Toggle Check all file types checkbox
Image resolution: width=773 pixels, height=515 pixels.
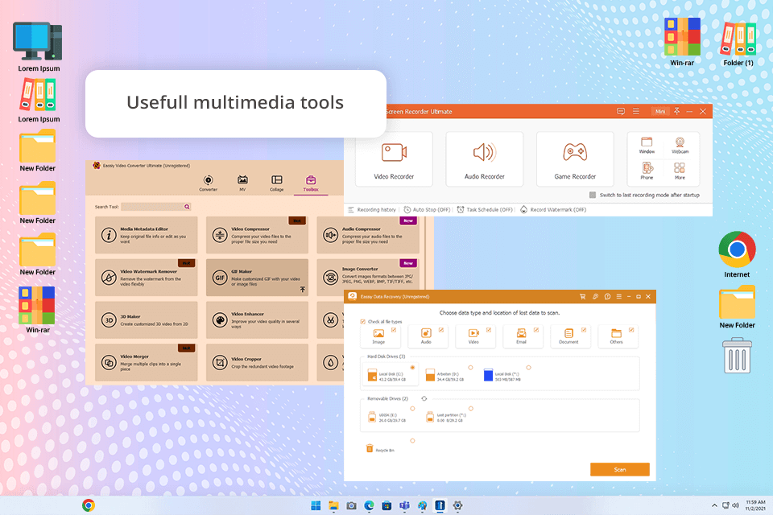point(363,321)
